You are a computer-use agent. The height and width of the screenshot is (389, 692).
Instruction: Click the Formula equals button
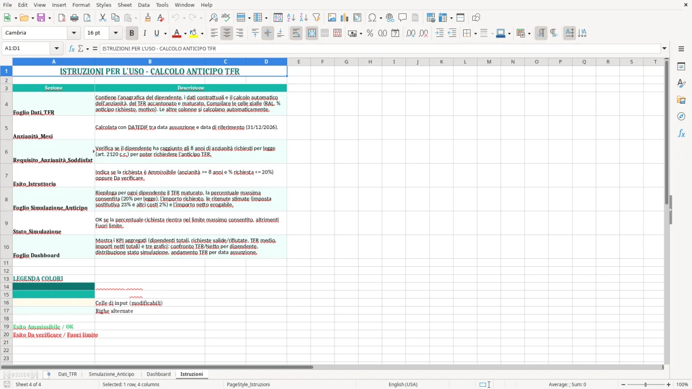pyautogui.click(x=95, y=49)
